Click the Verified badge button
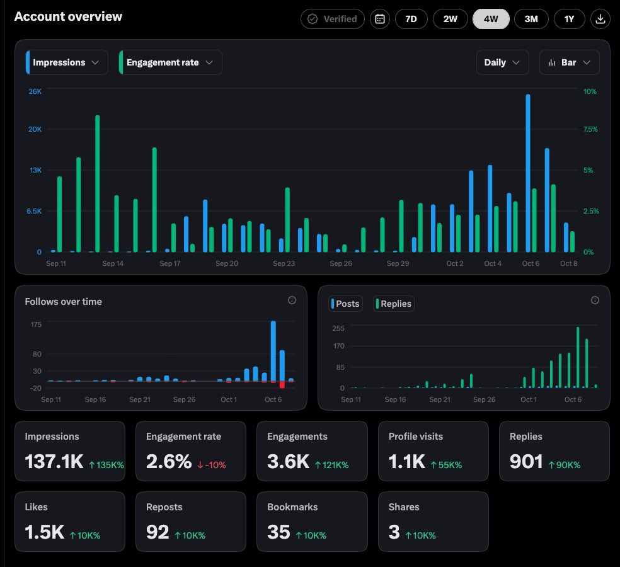620x567 pixels. click(x=333, y=19)
